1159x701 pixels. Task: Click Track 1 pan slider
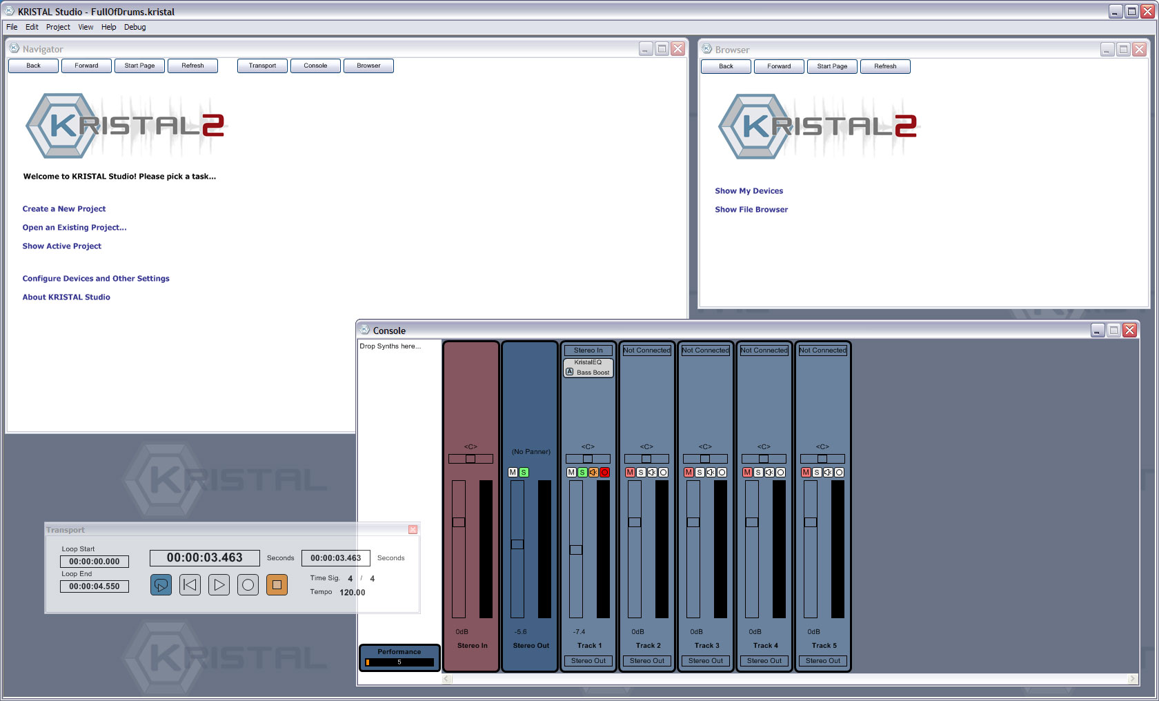[x=588, y=459]
